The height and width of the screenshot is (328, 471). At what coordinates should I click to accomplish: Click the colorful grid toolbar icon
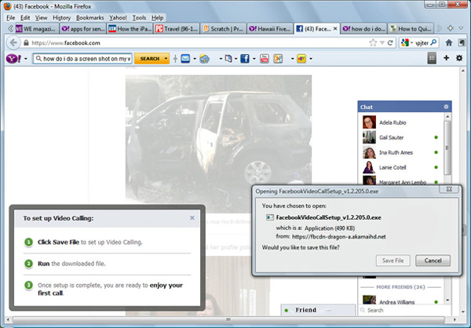[x=278, y=59]
